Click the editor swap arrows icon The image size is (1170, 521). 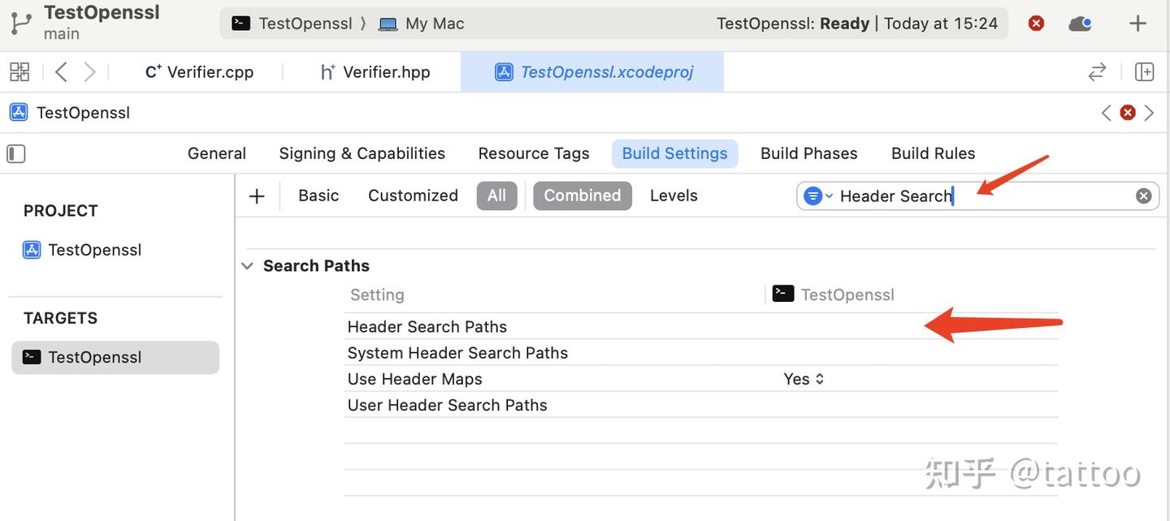click(x=1097, y=72)
